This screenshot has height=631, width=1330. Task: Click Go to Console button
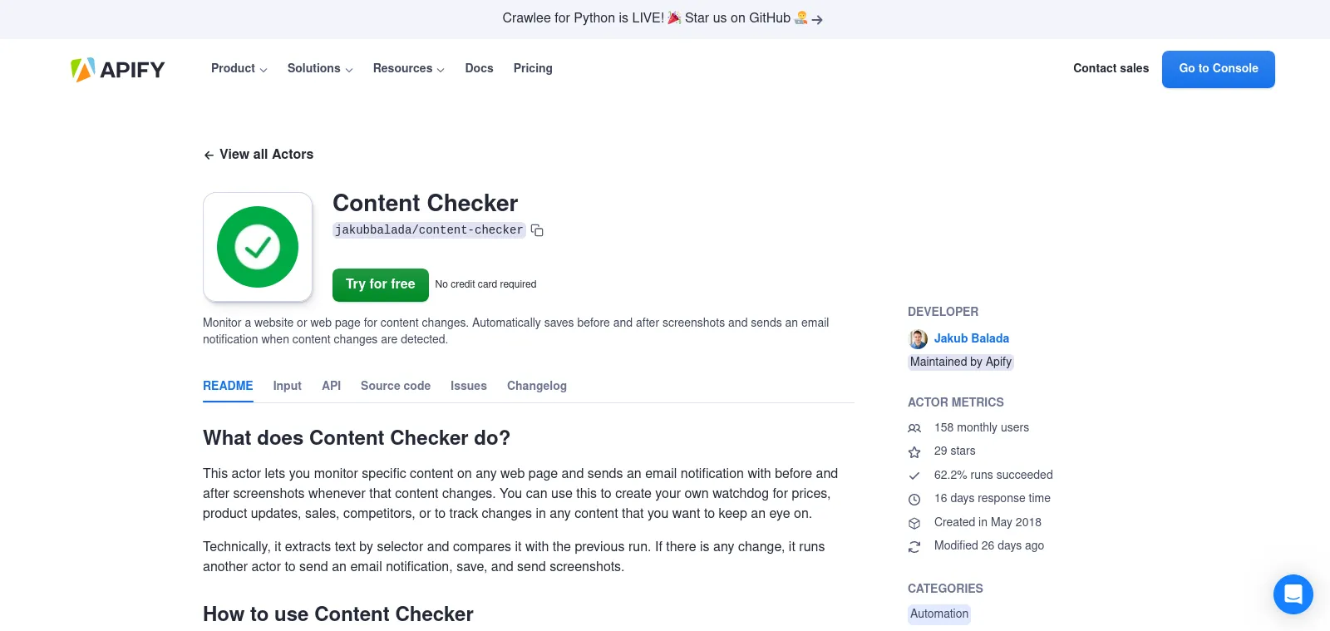pos(1219,69)
